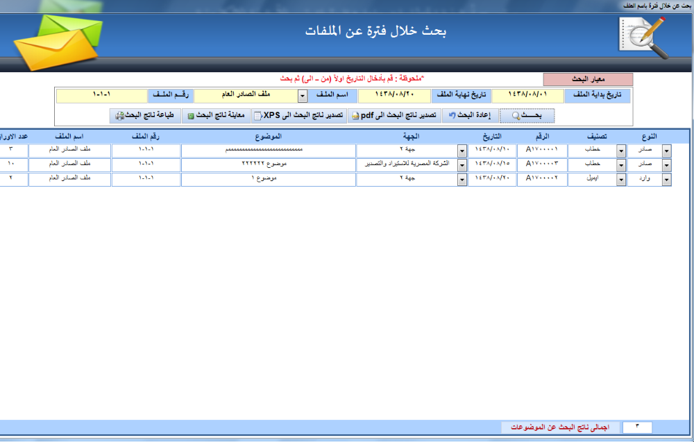
Task: Select date cell 1438/08/20 in table
Action: point(492,179)
